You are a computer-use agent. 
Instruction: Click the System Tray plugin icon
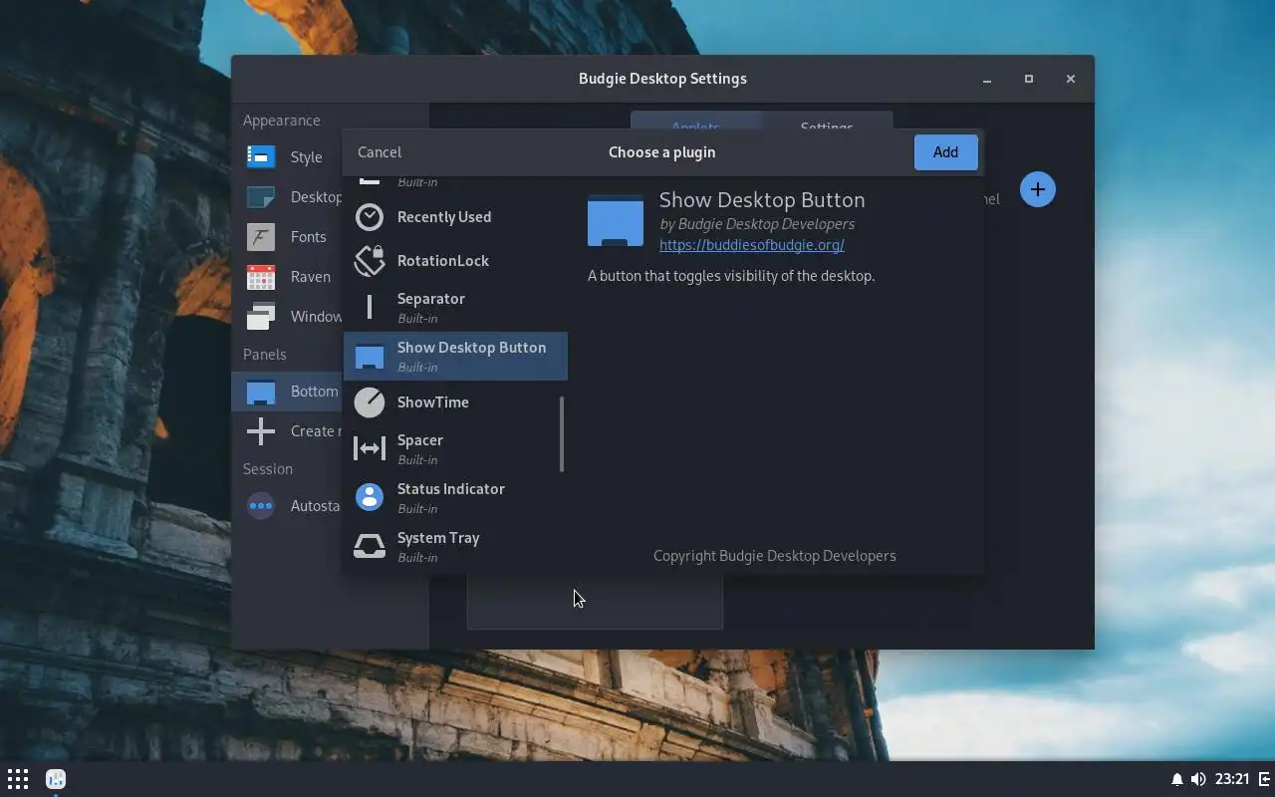click(x=370, y=546)
